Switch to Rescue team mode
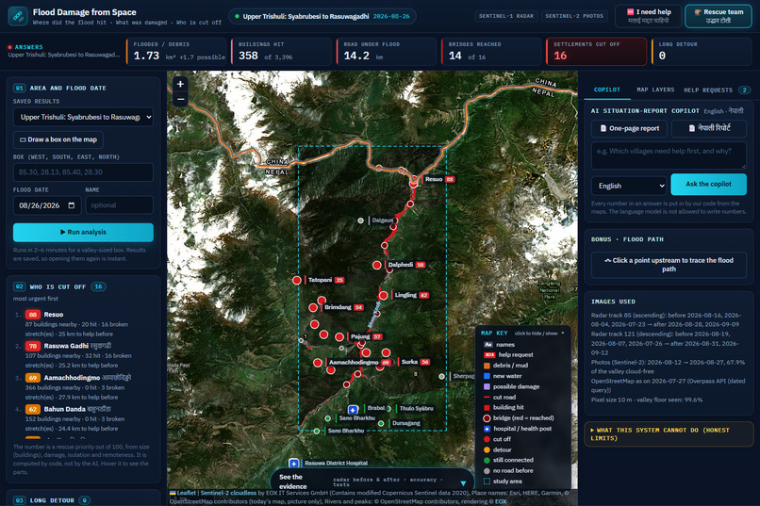Image resolution: width=760 pixels, height=506 pixels. pyautogui.click(x=719, y=16)
